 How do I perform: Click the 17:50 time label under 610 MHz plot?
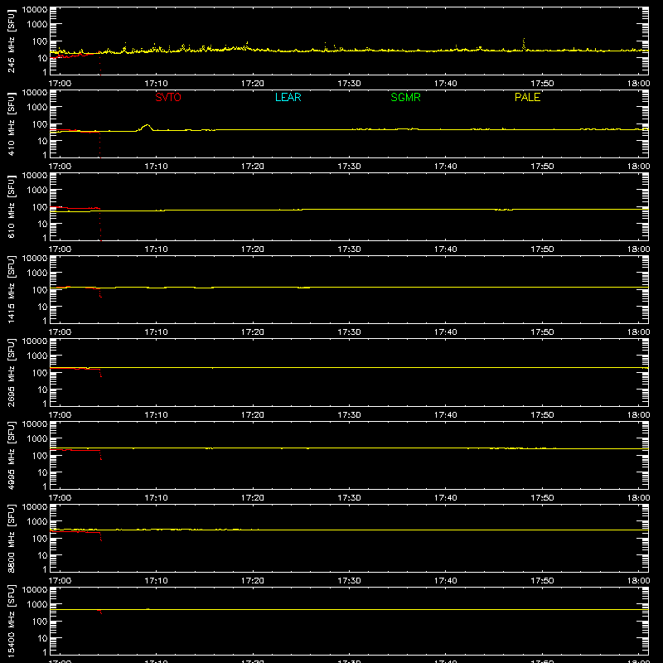(x=542, y=249)
